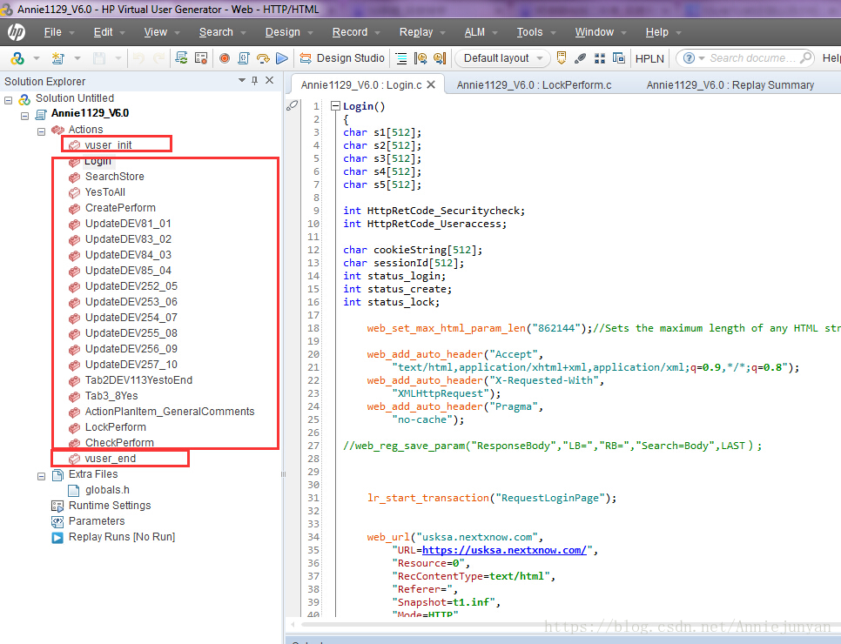The image size is (841, 644).
Task: Click in the Search documentation field
Action: pyautogui.click(x=752, y=58)
